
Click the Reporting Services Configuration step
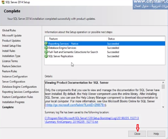(x=20, y=92)
